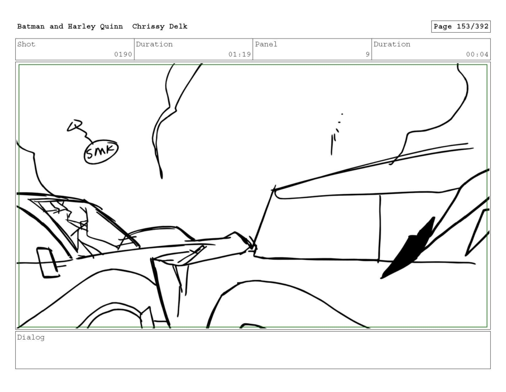Click the Panel number 9
This screenshot has height=392, width=506.
click(x=368, y=54)
